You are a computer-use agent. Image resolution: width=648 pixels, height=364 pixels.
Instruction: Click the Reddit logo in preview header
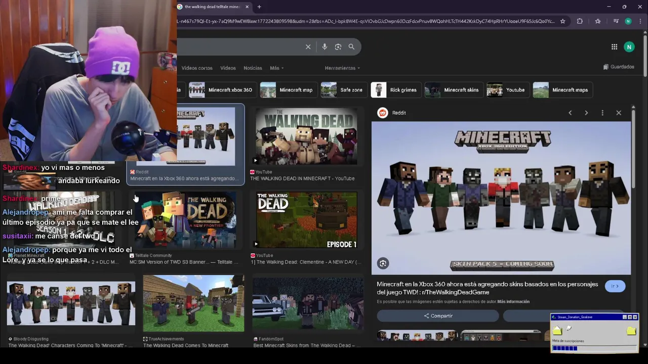[383, 113]
